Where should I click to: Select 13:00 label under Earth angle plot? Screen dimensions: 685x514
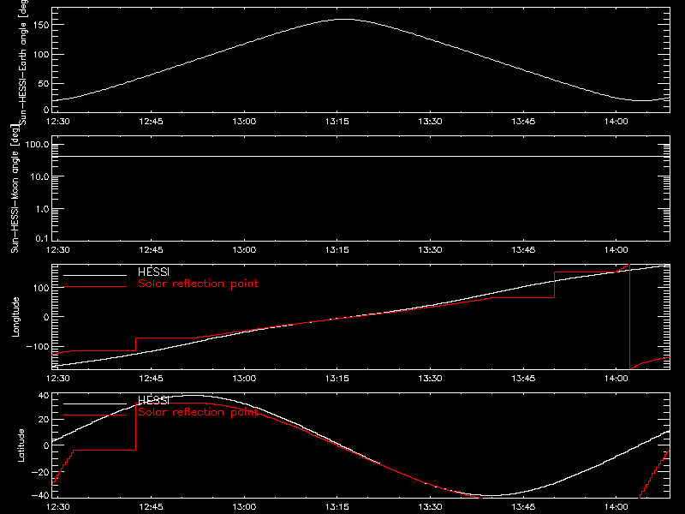click(x=244, y=122)
